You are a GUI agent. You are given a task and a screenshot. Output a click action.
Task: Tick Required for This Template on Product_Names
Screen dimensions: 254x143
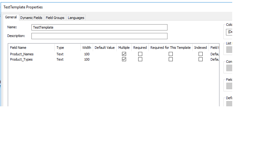(x=171, y=54)
